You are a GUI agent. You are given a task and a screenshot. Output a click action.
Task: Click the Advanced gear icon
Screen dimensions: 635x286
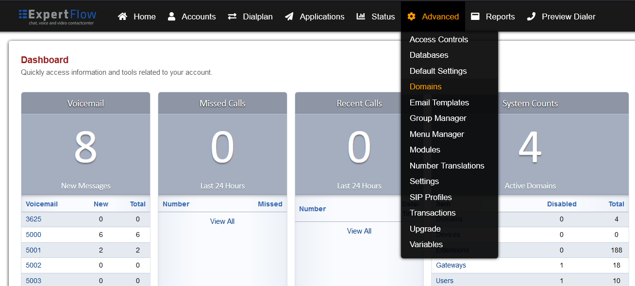click(x=411, y=17)
